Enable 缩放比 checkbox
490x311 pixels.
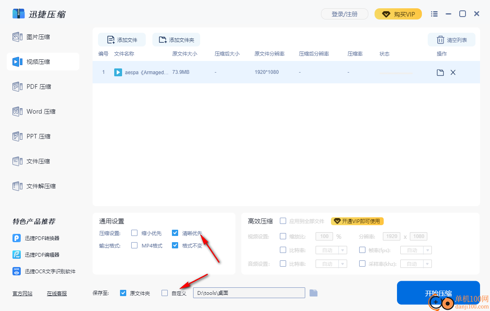pos(283,236)
